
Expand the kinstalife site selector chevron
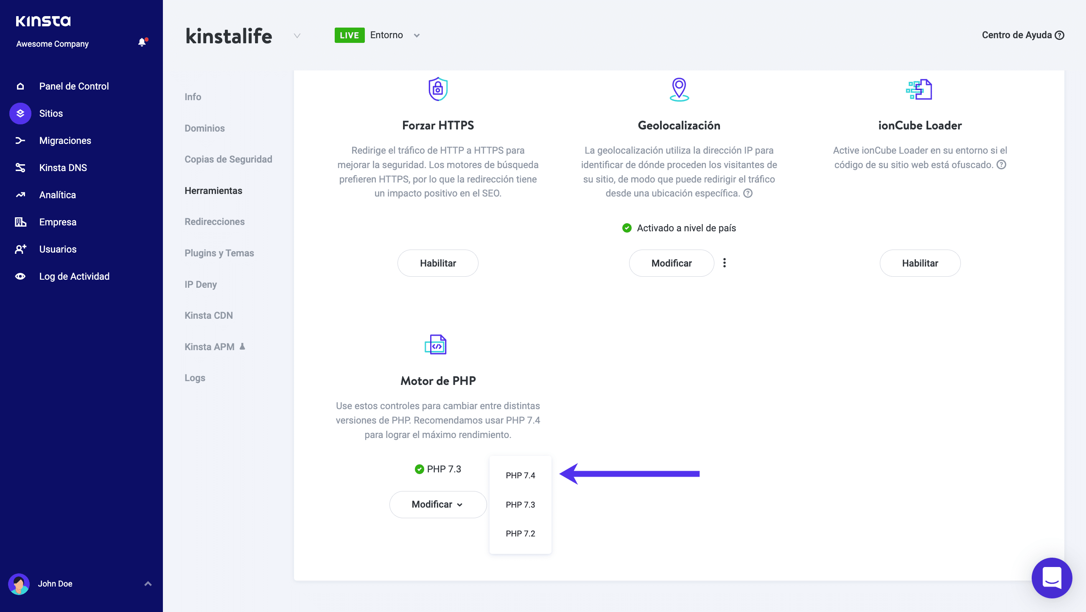[x=297, y=36]
